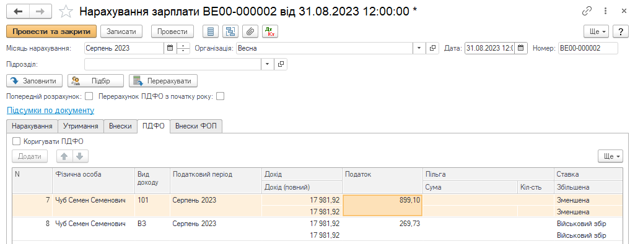Switch to the Внески ФОП tab

(196, 126)
